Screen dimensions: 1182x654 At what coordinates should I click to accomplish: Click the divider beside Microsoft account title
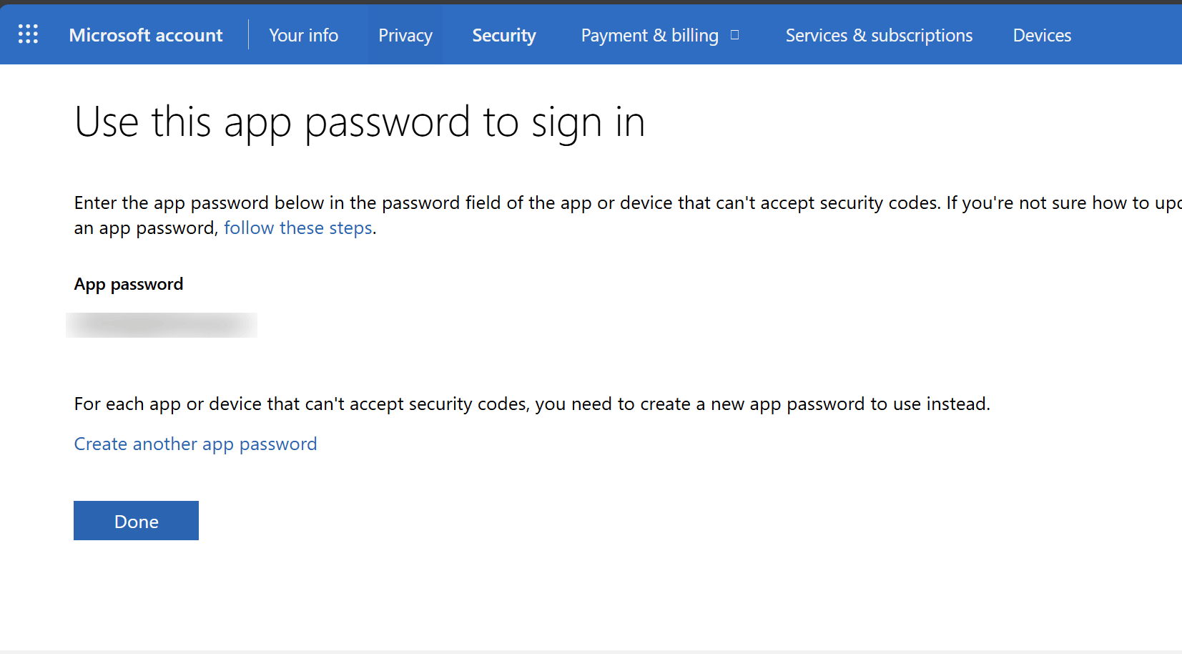pos(248,35)
